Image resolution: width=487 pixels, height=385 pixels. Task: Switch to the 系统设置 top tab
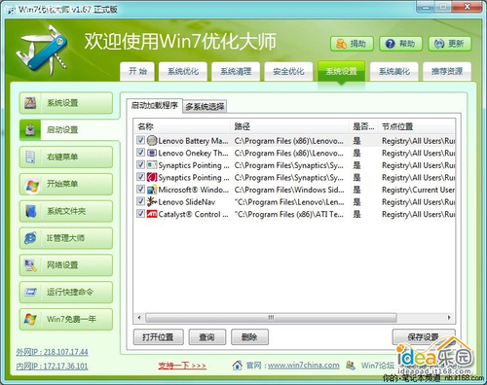tap(342, 71)
